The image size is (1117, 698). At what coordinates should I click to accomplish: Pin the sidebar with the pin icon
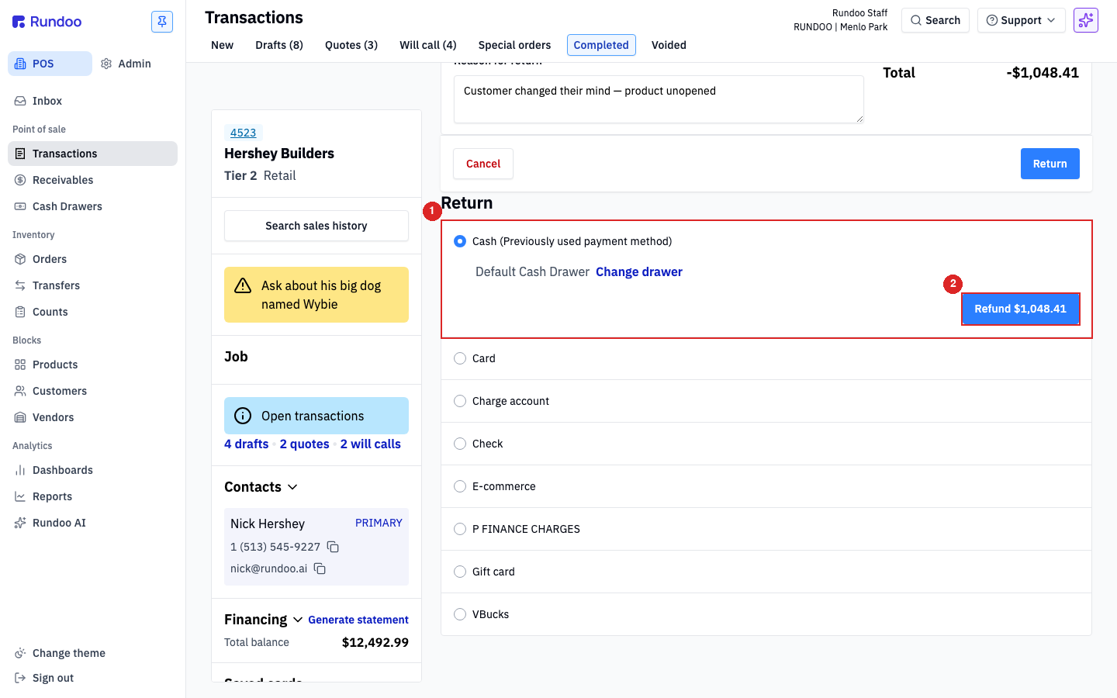coord(162,22)
